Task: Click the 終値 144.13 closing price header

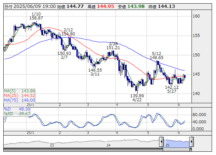Action: pyautogui.click(x=162, y=7)
